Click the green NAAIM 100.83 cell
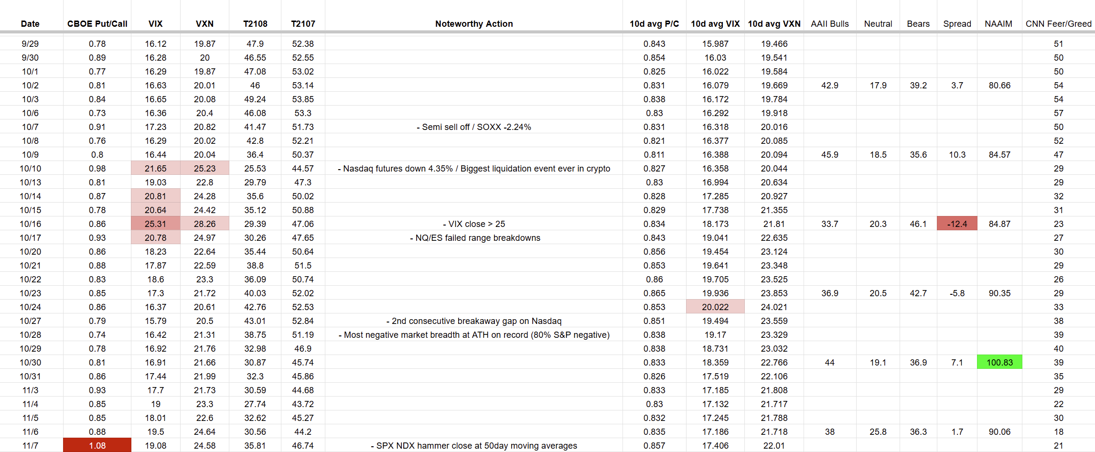The width and height of the screenshot is (1095, 452). click(x=999, y=362)
